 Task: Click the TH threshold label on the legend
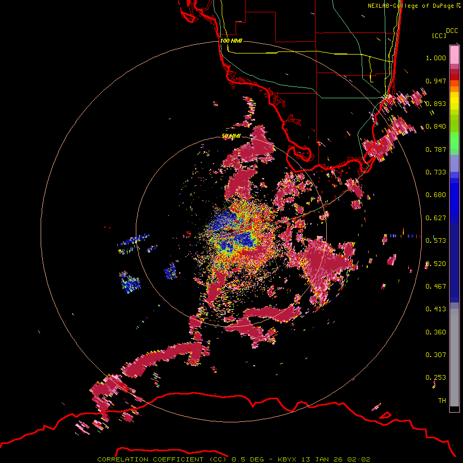[x=442, y=401]
